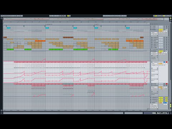Image resolution: width=172 pixels, height=129 pixels.
Task: Toggle the 12 Group yellow activator
Action: pyautogui.click(x=161, y=51)
